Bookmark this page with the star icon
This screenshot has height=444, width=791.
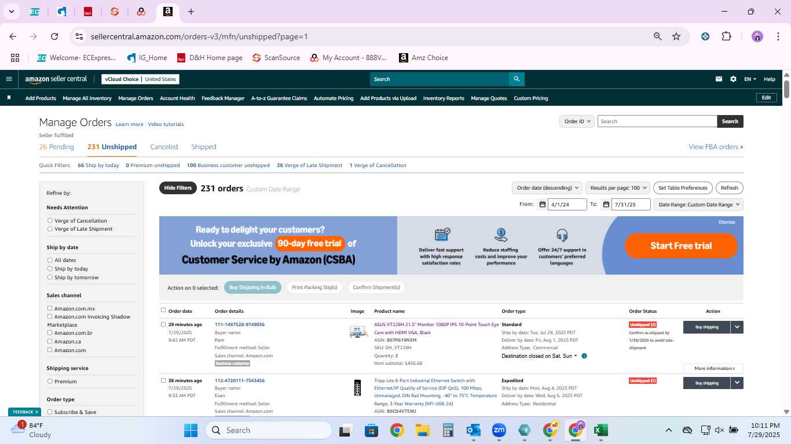[676, 36]
